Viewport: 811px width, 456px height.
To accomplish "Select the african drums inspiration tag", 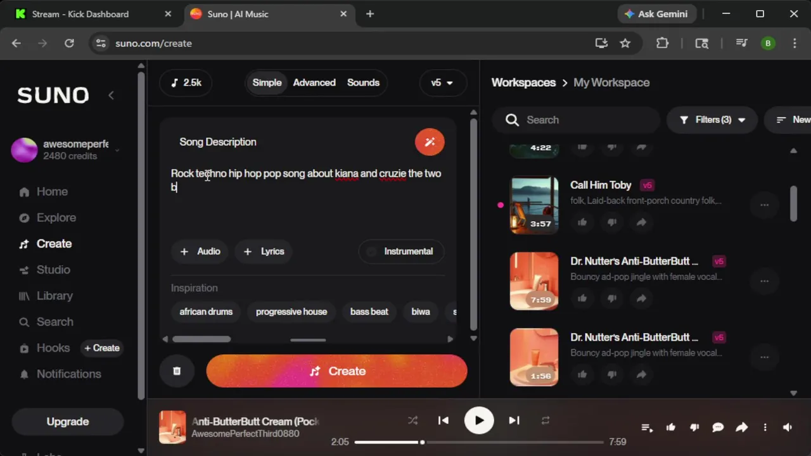I will (206, 312).
